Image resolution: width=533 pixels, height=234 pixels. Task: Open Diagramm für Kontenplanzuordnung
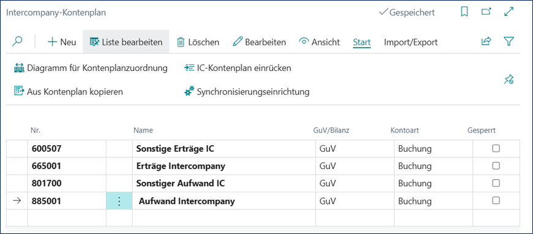coord(91,68)
